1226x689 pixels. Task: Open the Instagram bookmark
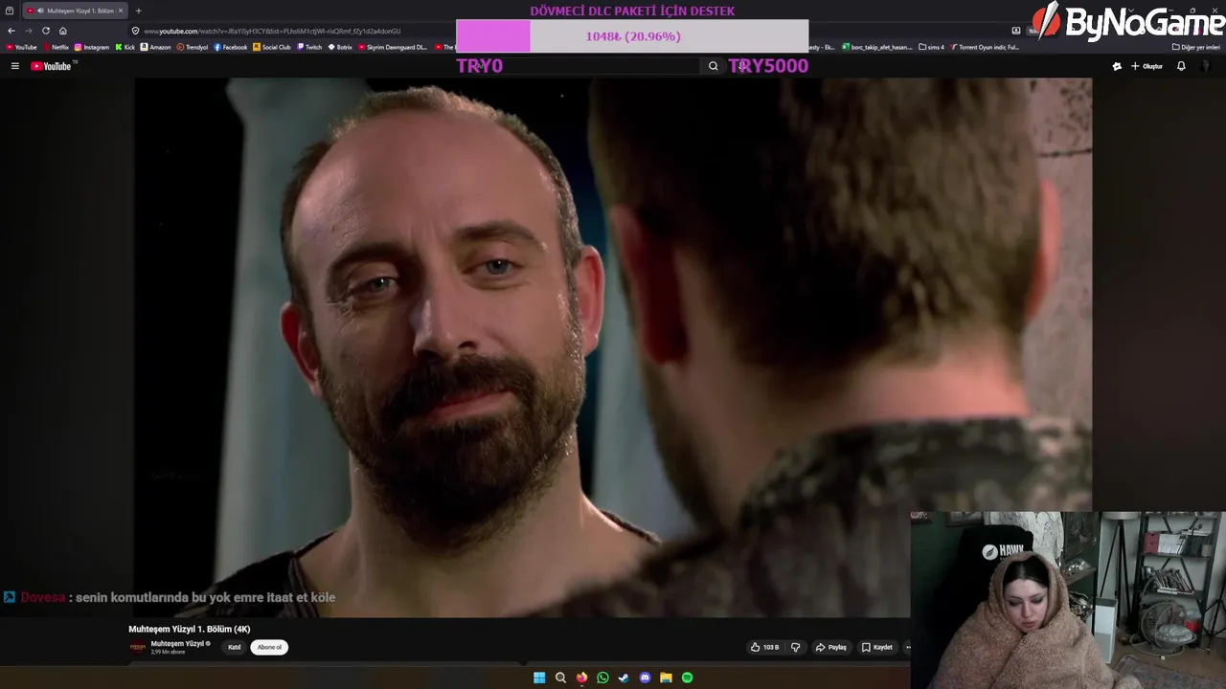tap(92, 47)
